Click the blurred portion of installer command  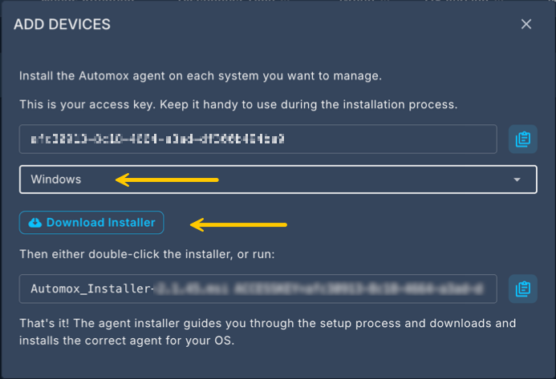pos(319,288)
